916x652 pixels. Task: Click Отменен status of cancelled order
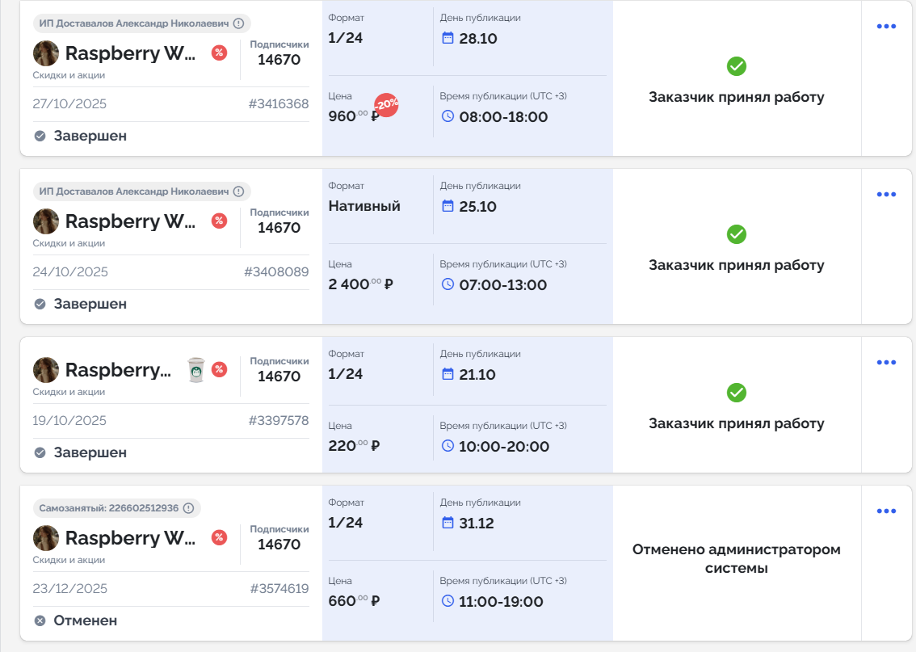(85, 620)
